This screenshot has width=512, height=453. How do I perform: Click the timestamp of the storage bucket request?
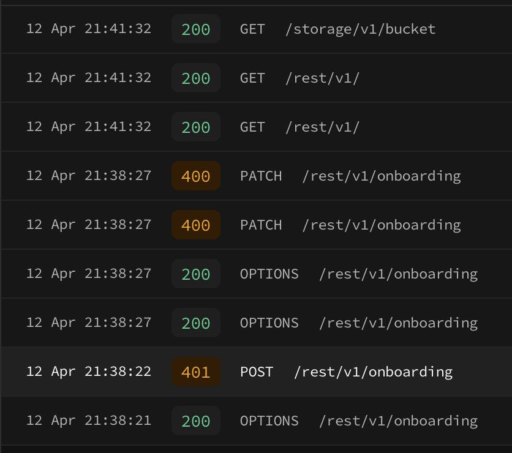coord(88,29)
